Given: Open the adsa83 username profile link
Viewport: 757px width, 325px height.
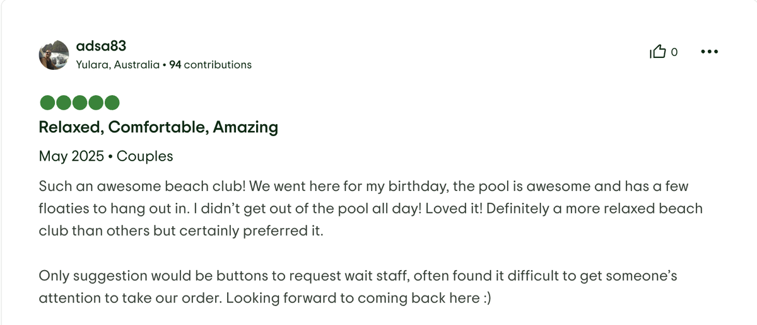Looking at the screenshot, I should click(x=102, y=46).
